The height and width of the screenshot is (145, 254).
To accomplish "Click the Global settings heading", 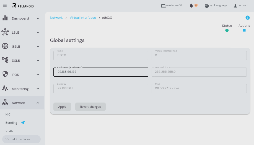I will (x=67, y=40).
